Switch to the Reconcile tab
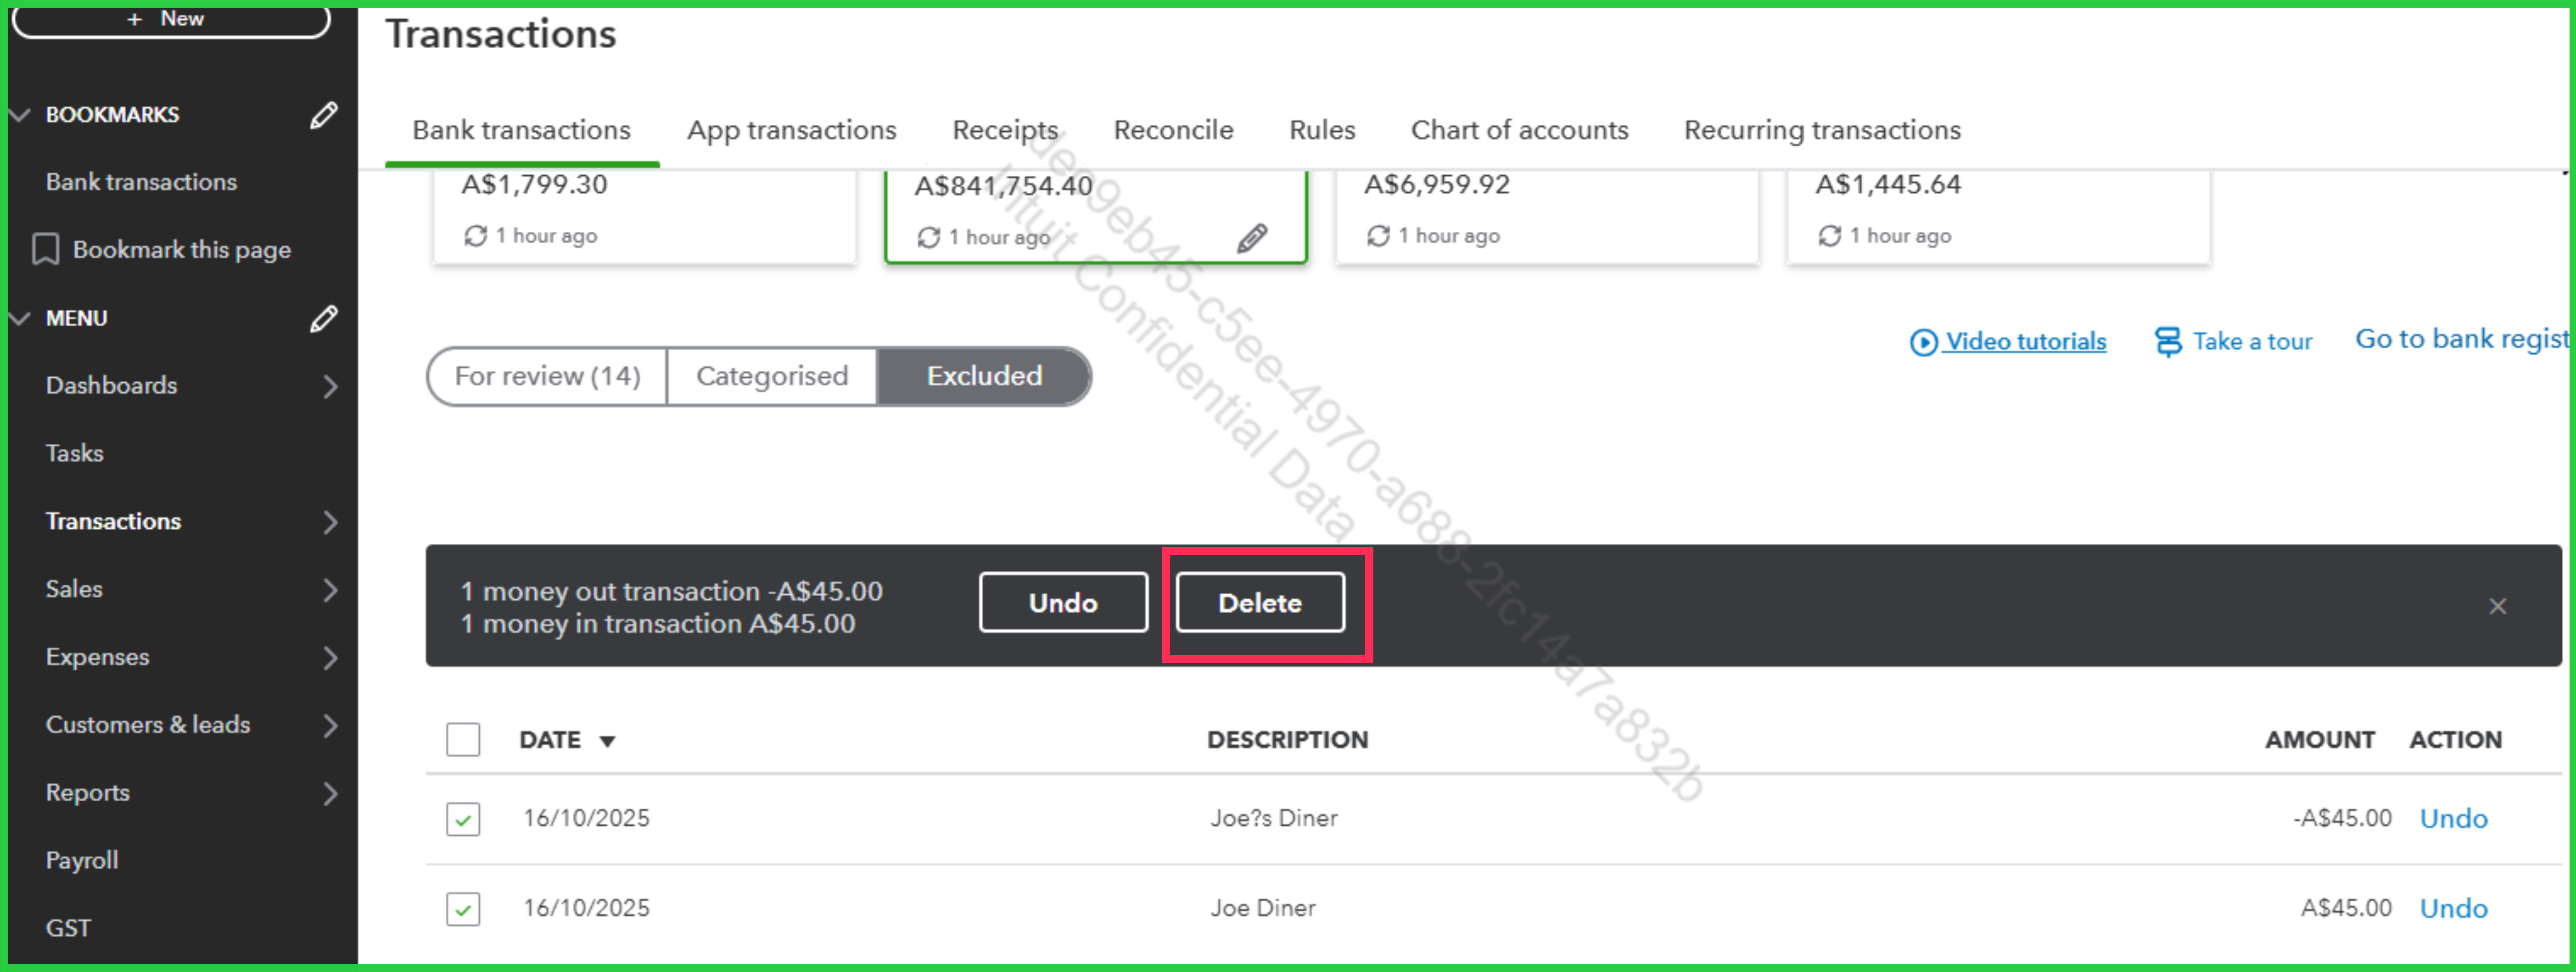The height and width of the screenshot is (972, 2576). click(x=1173, y=130)
